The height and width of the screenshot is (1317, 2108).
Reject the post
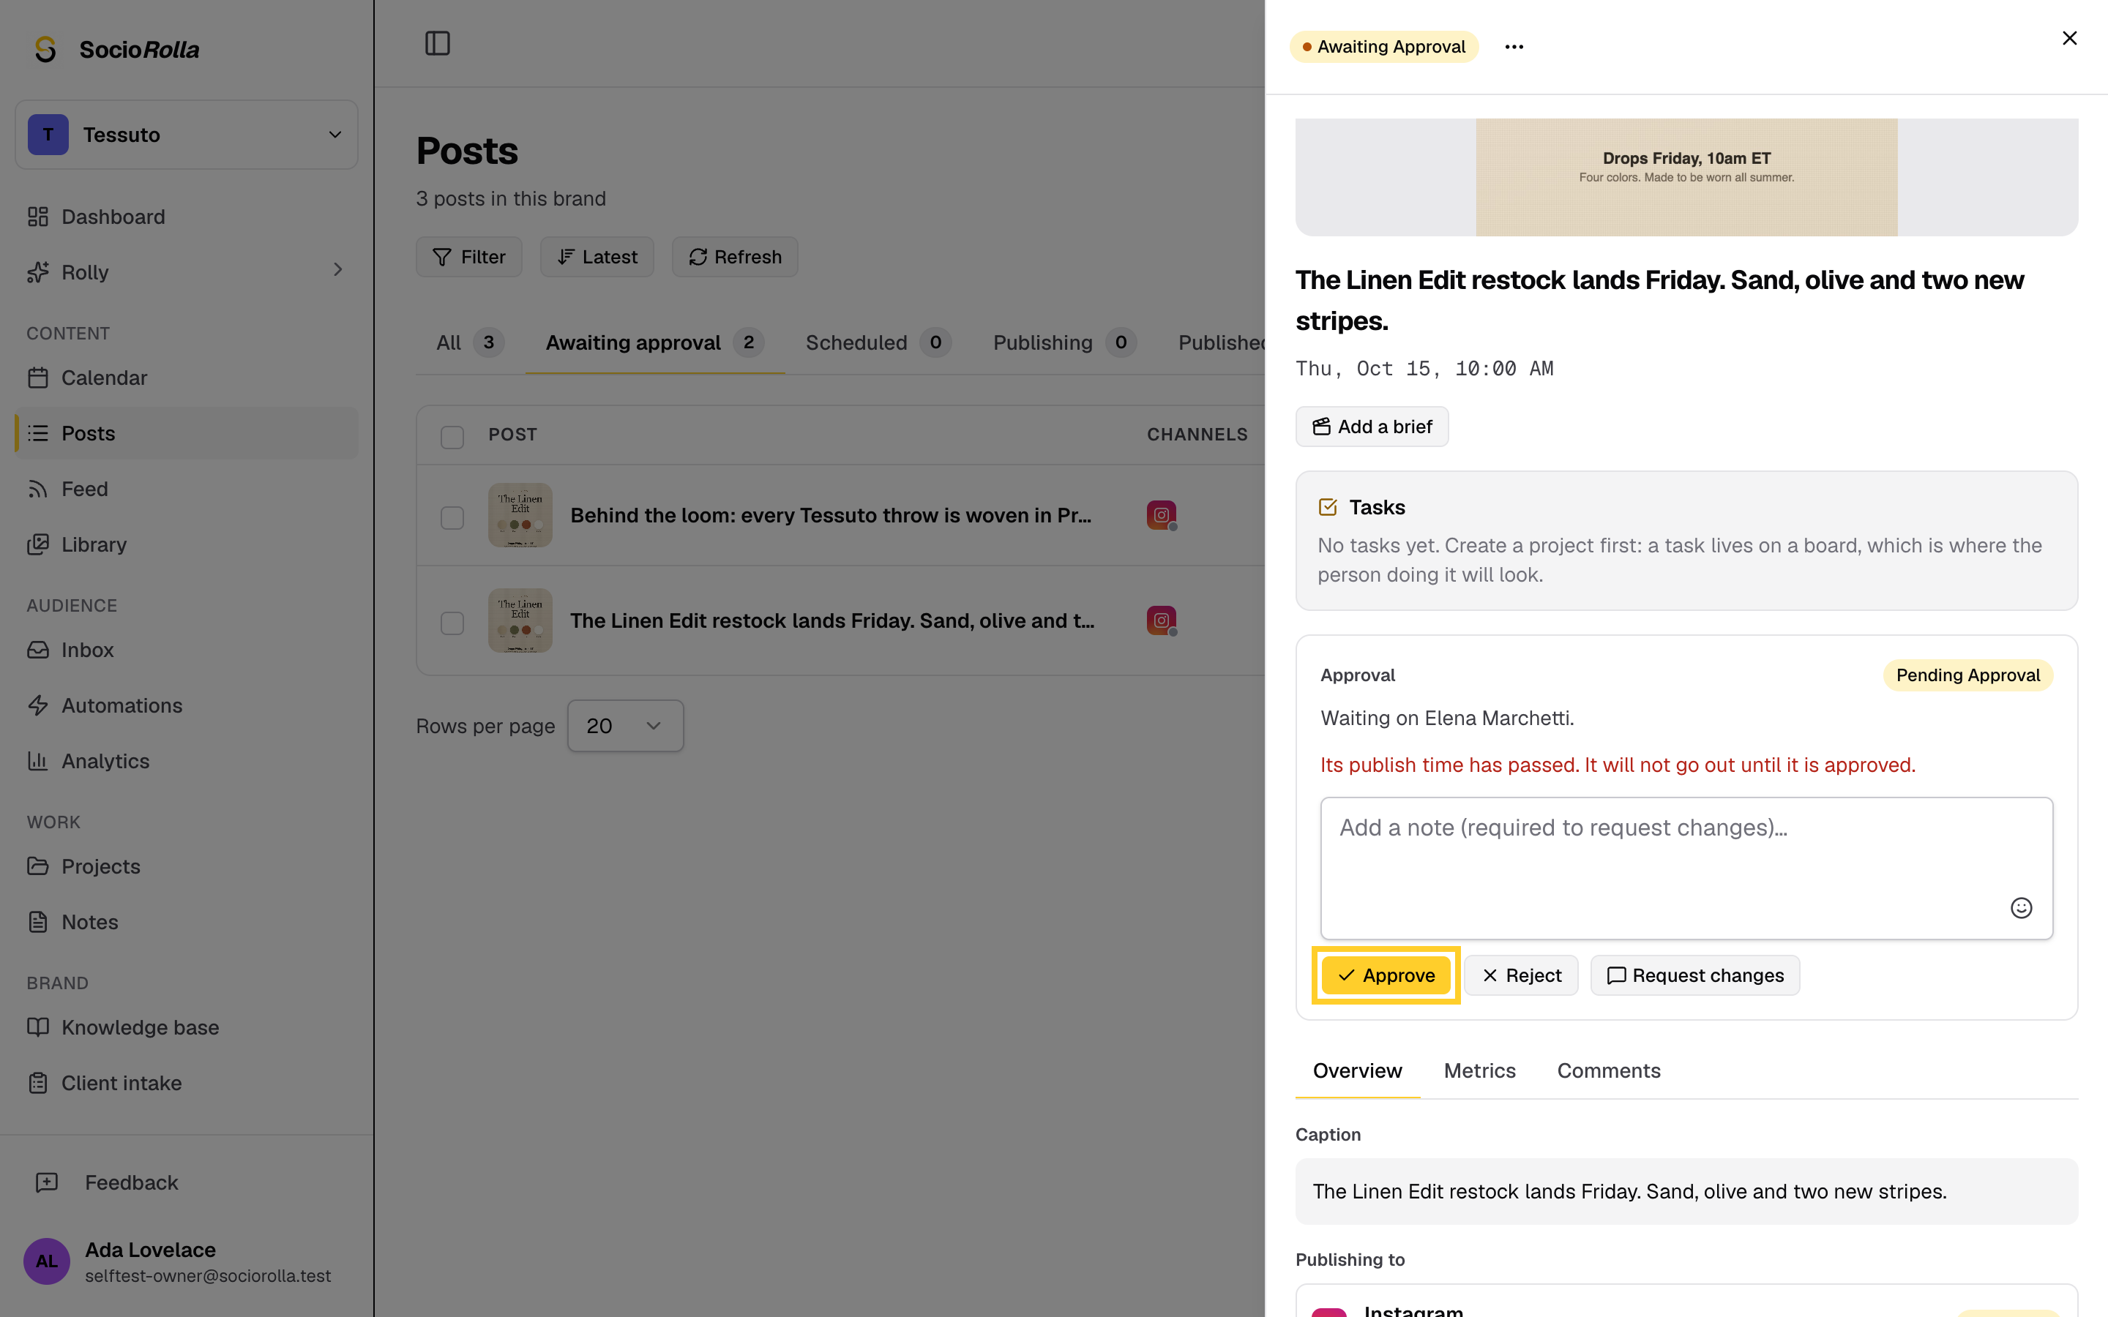[x=1521, y=975]
